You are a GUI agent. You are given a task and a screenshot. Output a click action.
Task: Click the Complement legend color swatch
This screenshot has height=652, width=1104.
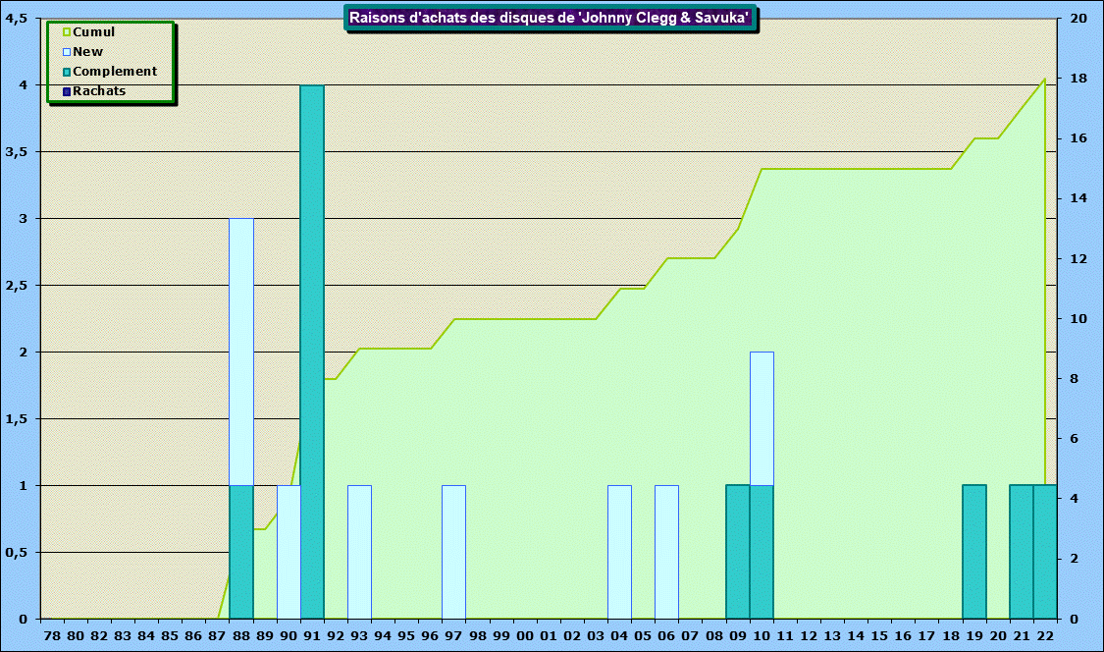click(67, 72)
